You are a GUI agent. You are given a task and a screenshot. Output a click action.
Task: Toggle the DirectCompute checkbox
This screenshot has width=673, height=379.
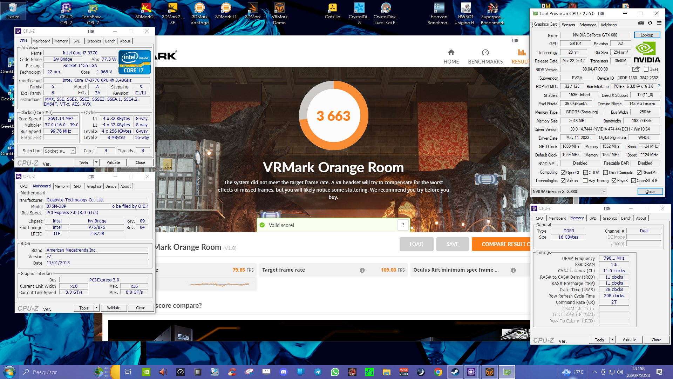click(x=605, y=173)
